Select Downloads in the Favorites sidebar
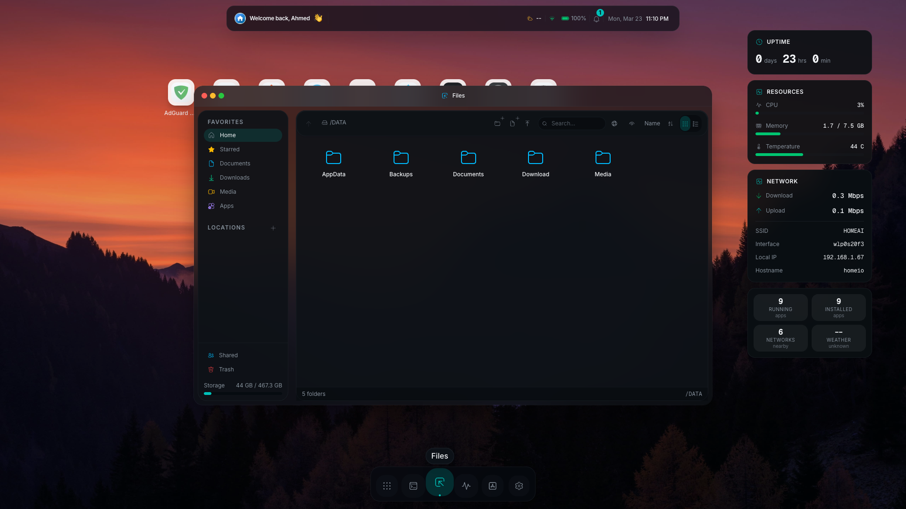The height and width of the screenshot is (509, 906). click(x=235, y=178)
